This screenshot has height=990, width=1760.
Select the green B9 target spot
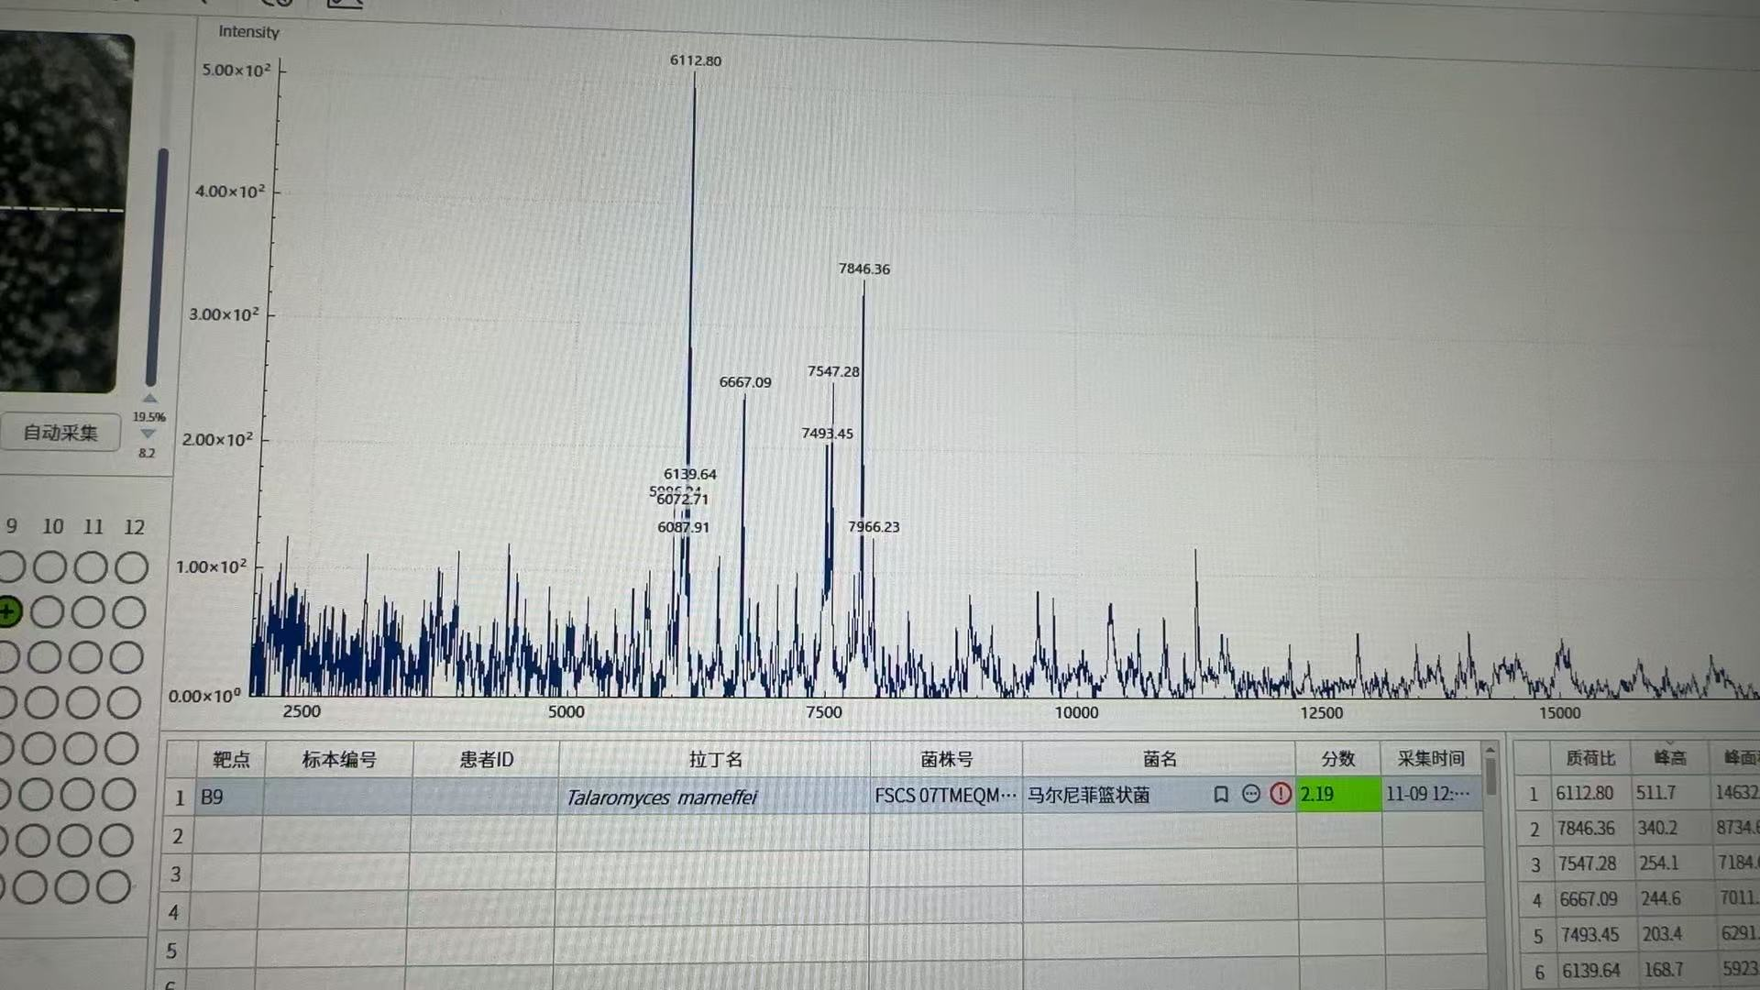pos(8,611)
